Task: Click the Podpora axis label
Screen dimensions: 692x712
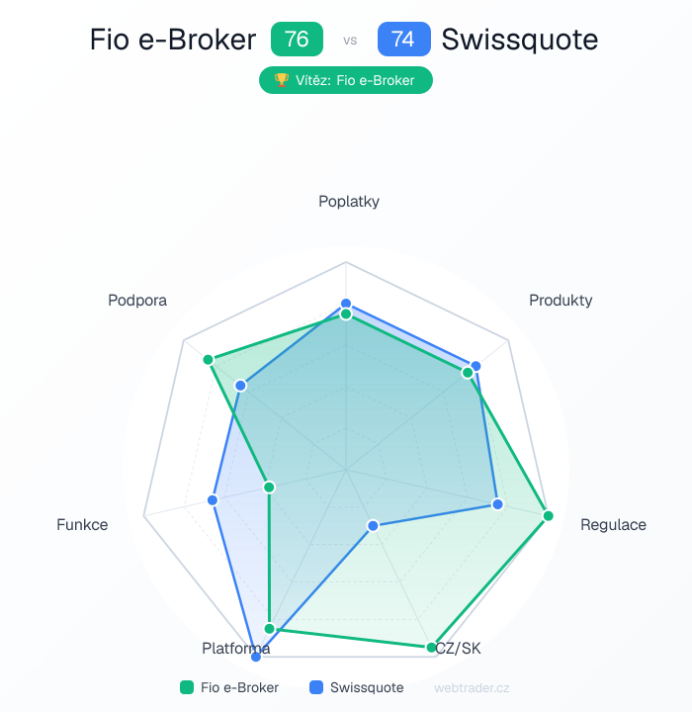Action: [x=137, y=300]
